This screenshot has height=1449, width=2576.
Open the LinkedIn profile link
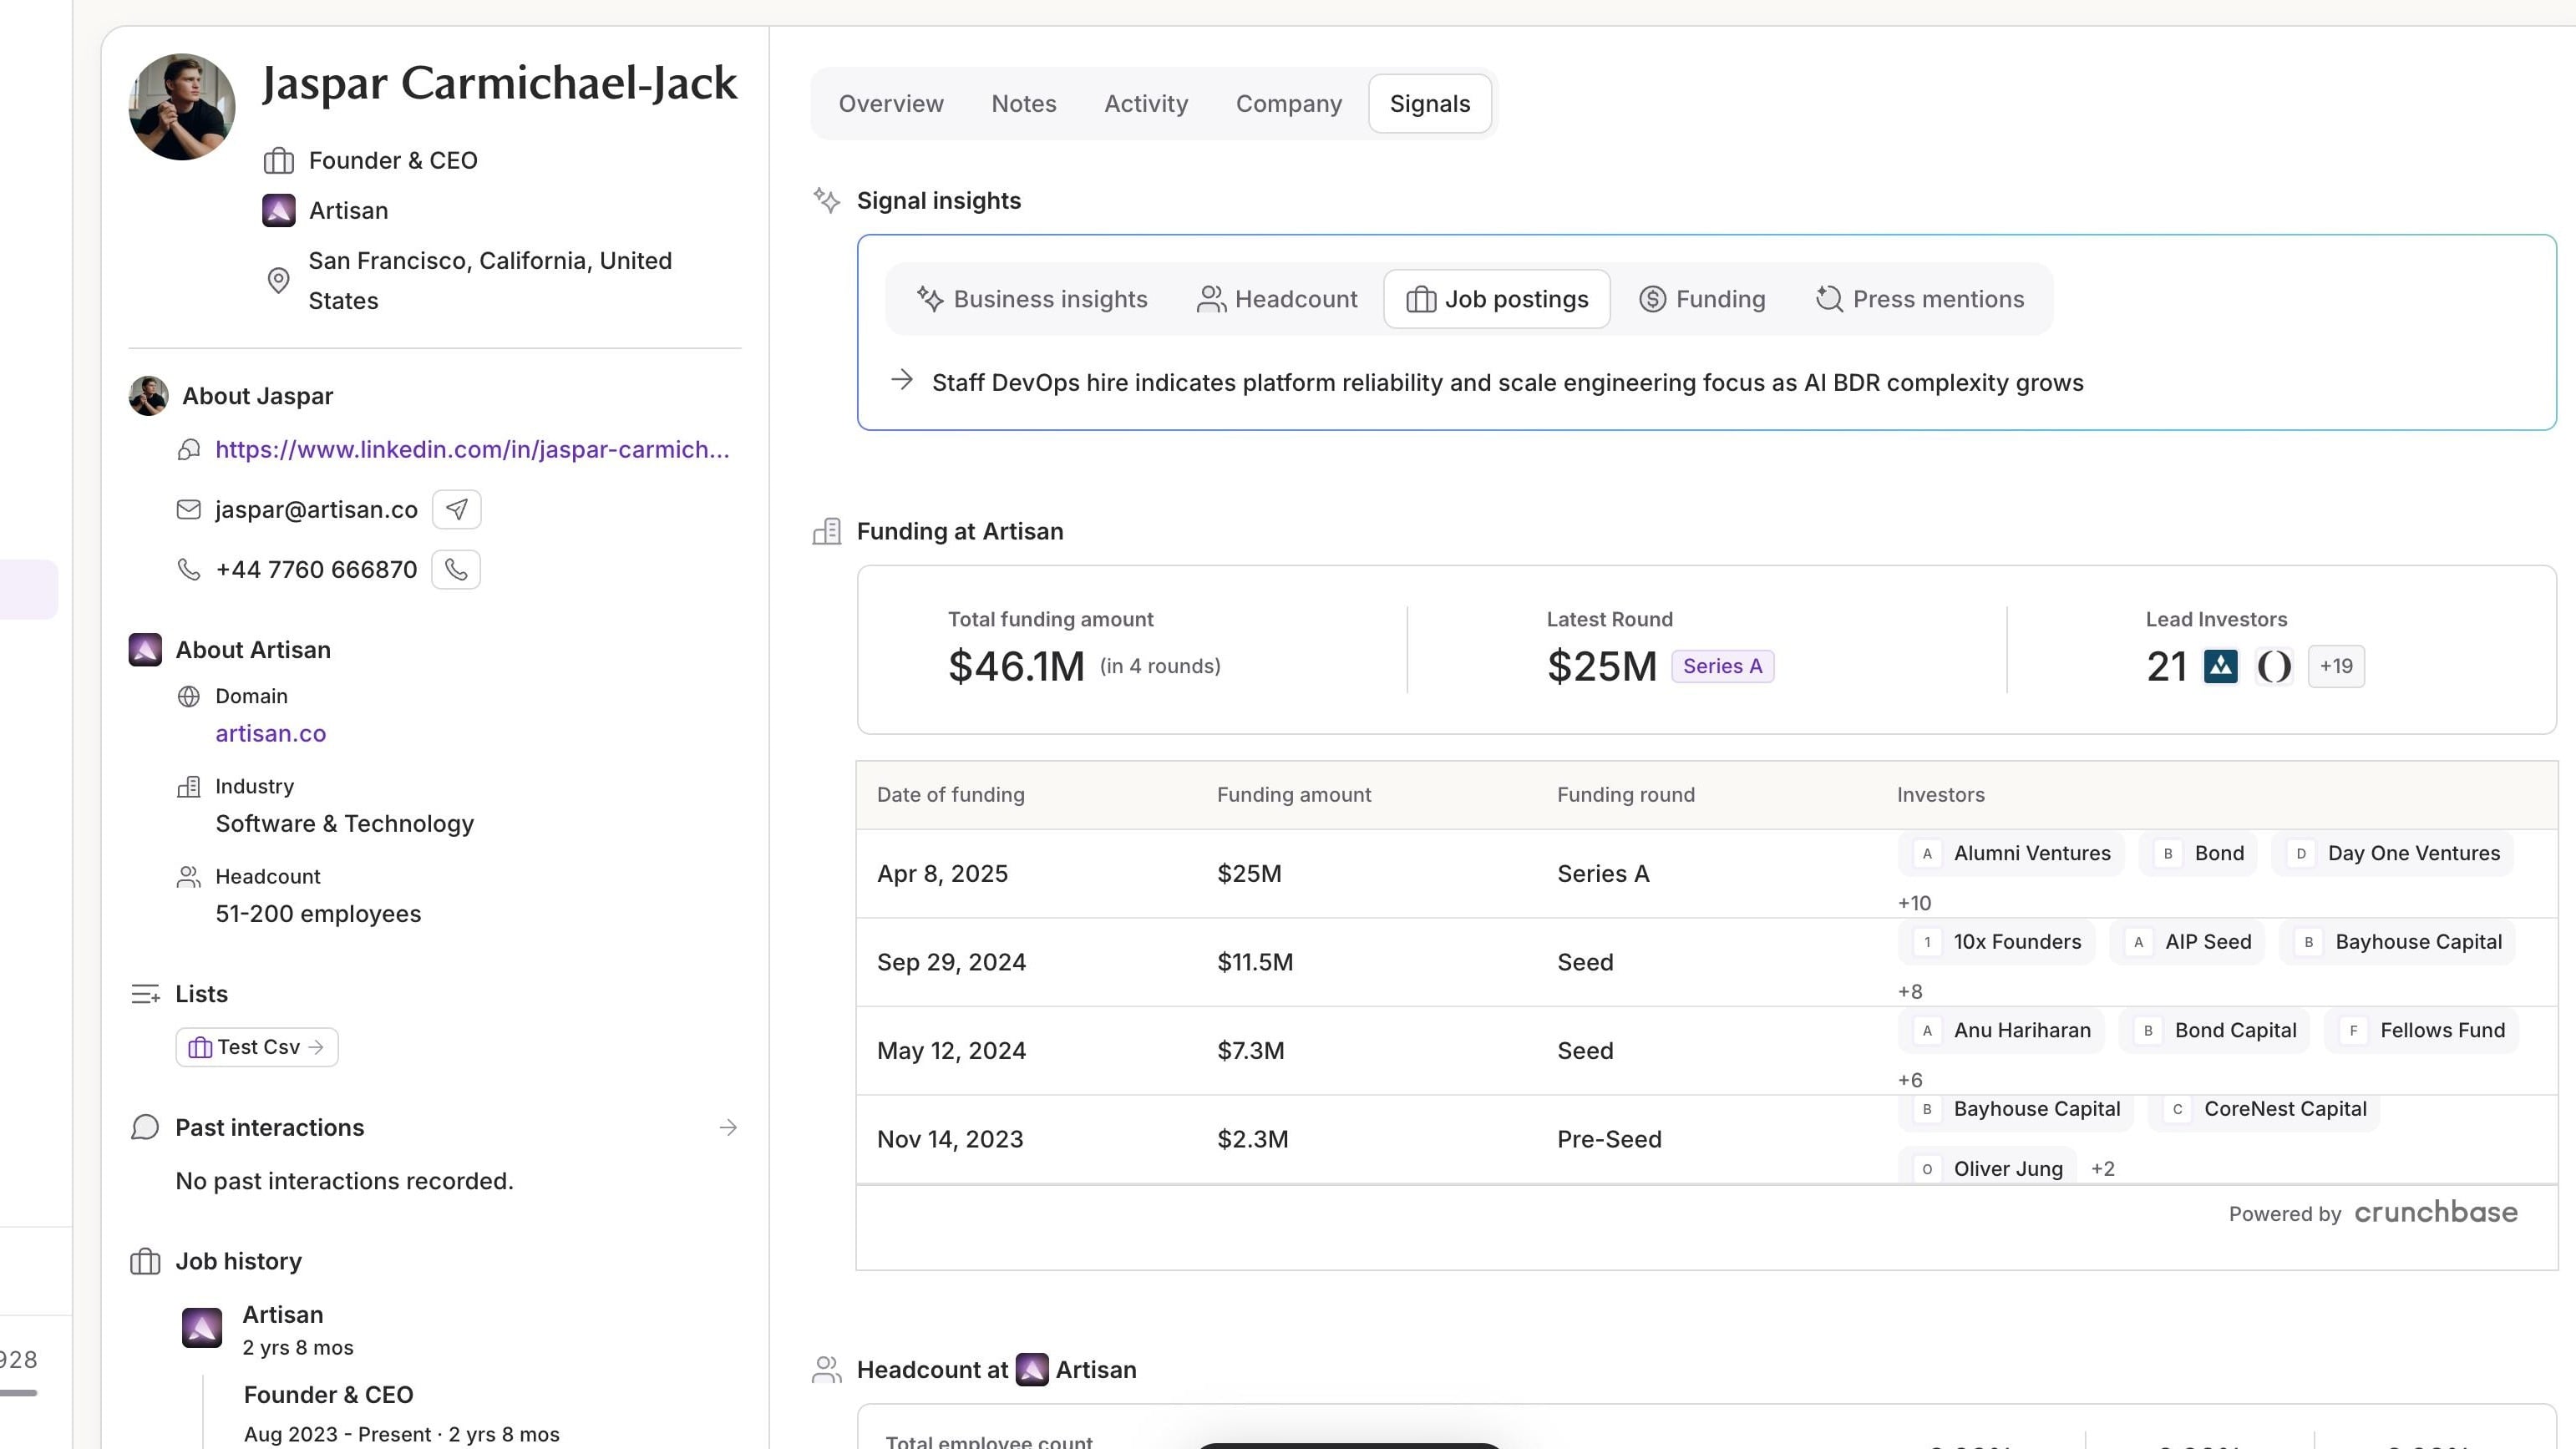472,450
